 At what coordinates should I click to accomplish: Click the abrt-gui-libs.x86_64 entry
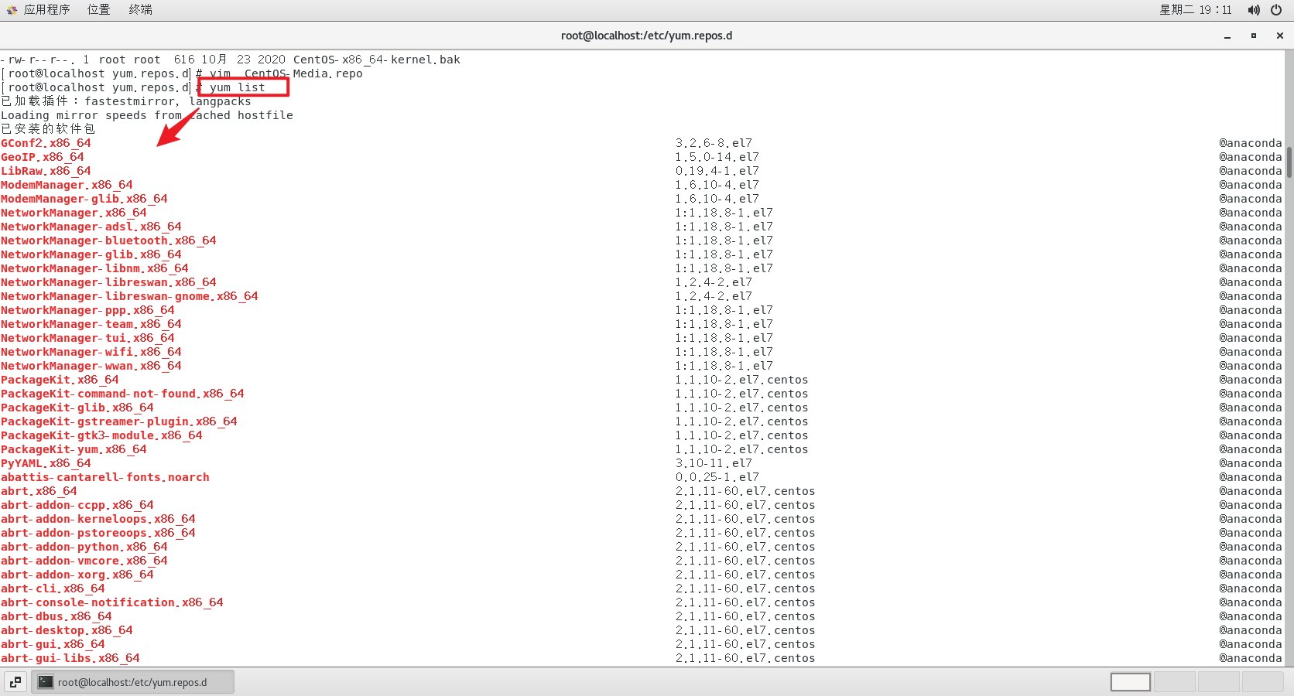70,658
